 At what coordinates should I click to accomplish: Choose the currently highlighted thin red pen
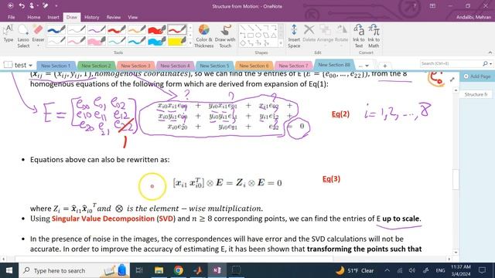pos(177,30)
